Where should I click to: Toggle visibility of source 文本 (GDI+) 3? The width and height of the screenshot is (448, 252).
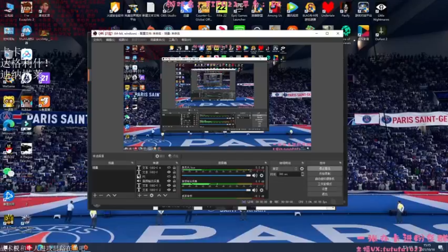click(x=169, y=185)
